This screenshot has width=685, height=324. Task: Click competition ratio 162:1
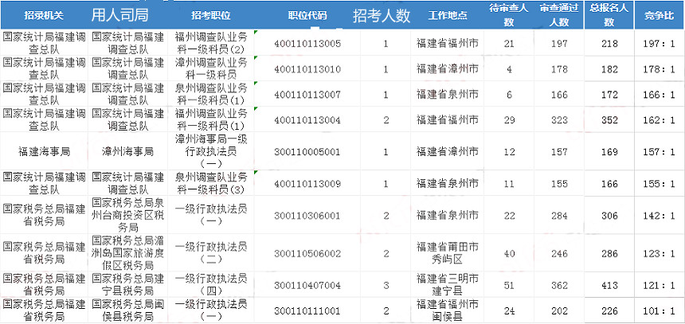coord(660,119)
